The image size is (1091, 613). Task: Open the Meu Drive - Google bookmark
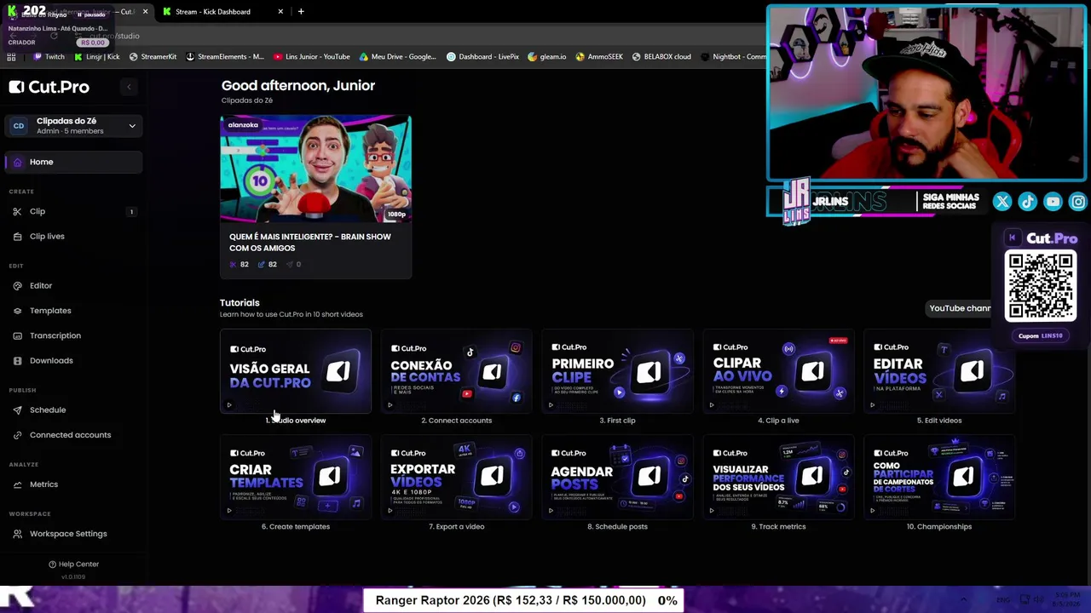point(398,57)
